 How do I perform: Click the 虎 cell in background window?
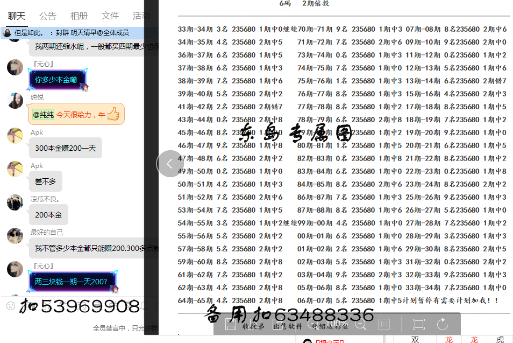point(500,339)
